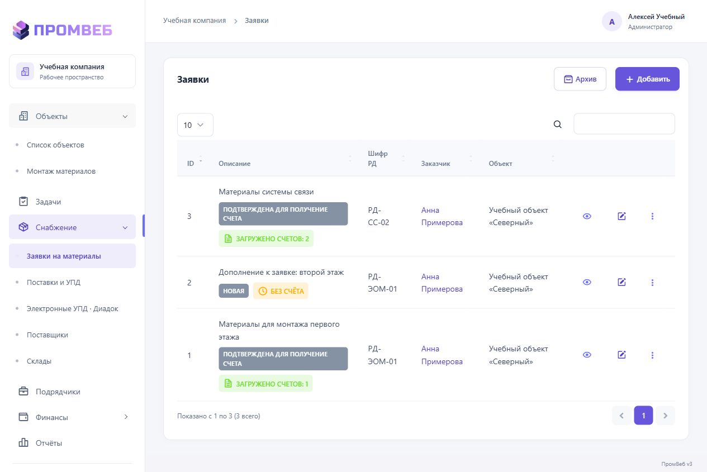
Task: Go to Поставщики
Action: 48,335
